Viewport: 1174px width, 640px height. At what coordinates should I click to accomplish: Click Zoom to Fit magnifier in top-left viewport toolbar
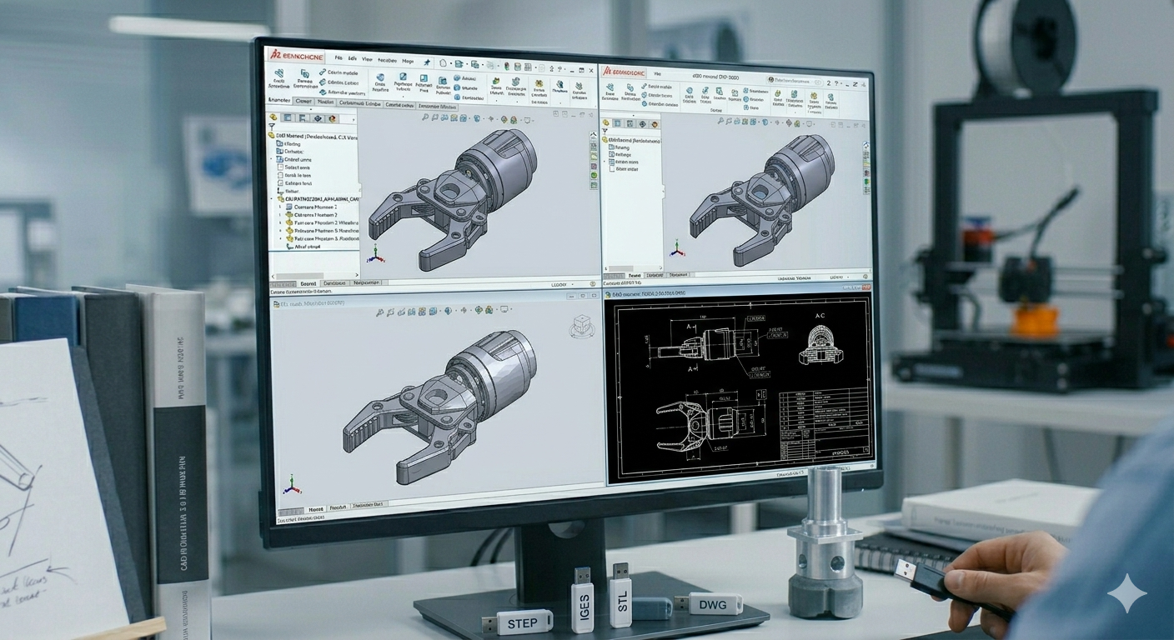click(425, 117)
